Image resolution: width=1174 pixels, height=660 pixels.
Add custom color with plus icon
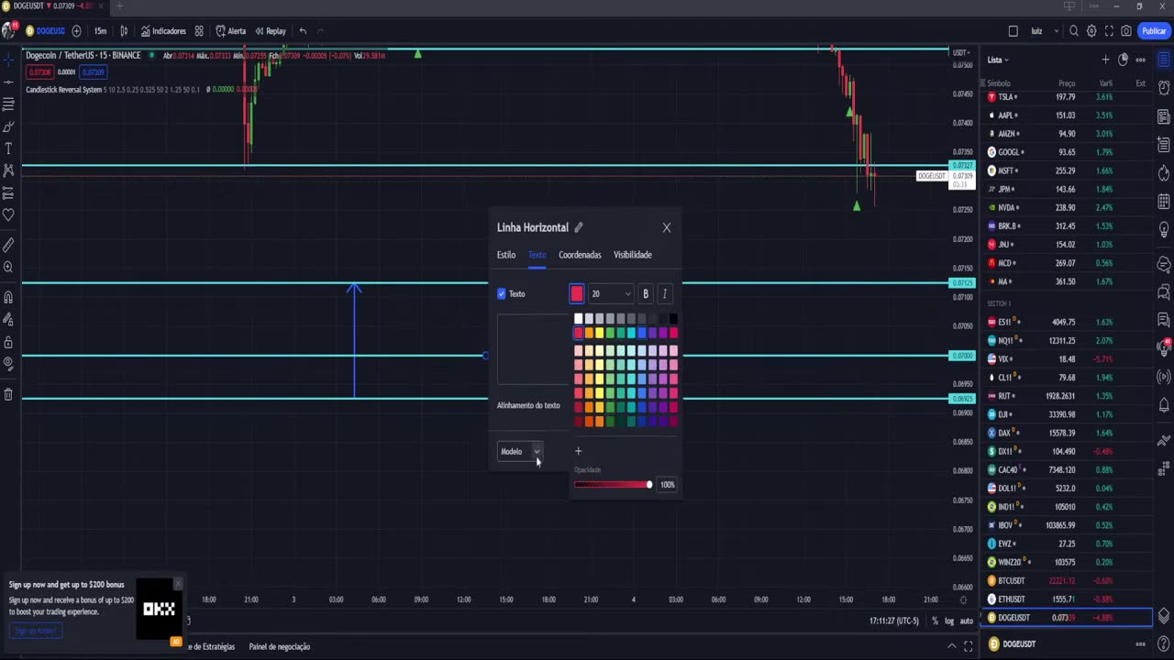[x=578, y=451]
